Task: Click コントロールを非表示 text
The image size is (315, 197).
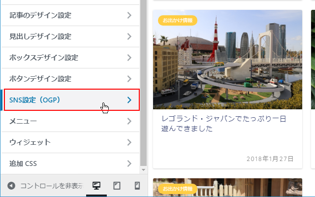Action: point(52,186)
